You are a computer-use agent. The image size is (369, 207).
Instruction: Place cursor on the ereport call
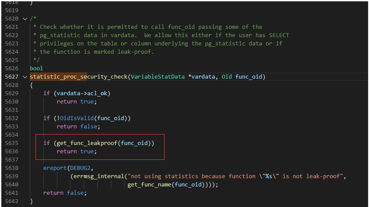click(x=55, y=168)
